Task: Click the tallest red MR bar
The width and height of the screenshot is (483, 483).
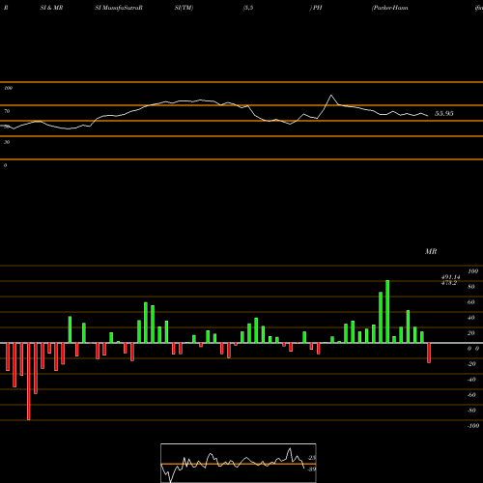Action: point(29,382)
